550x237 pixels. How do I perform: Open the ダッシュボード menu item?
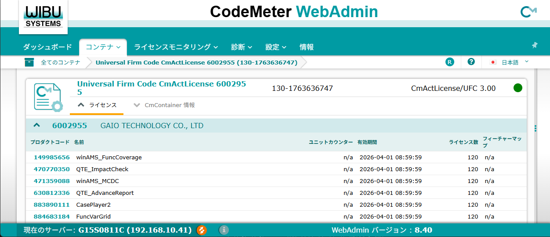coord(47,47)
